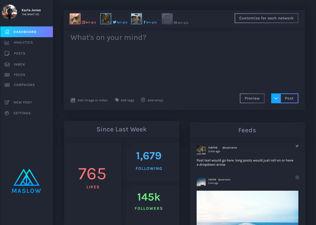The height and width of the screenshot is (225, 316).
Task: Click @username on the first feed post
Action: (x=229, y=148)
